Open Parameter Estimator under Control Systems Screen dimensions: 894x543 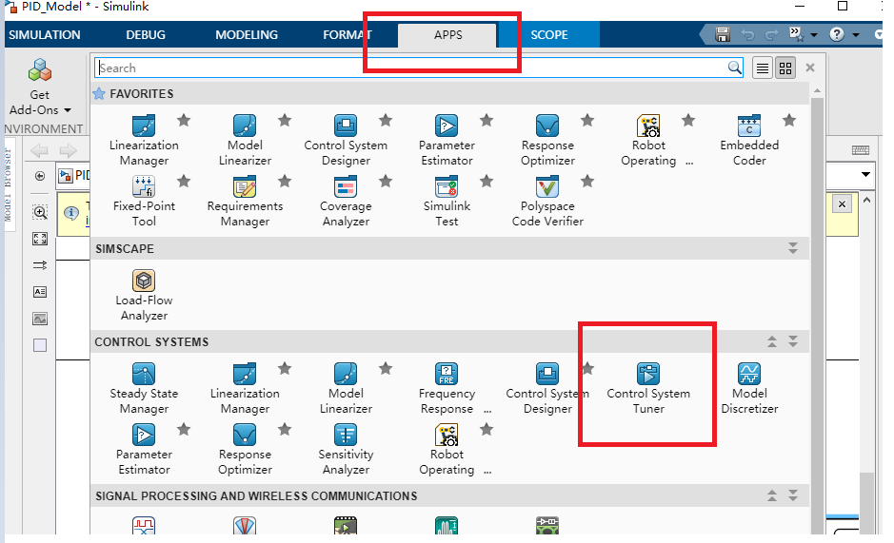144,449
